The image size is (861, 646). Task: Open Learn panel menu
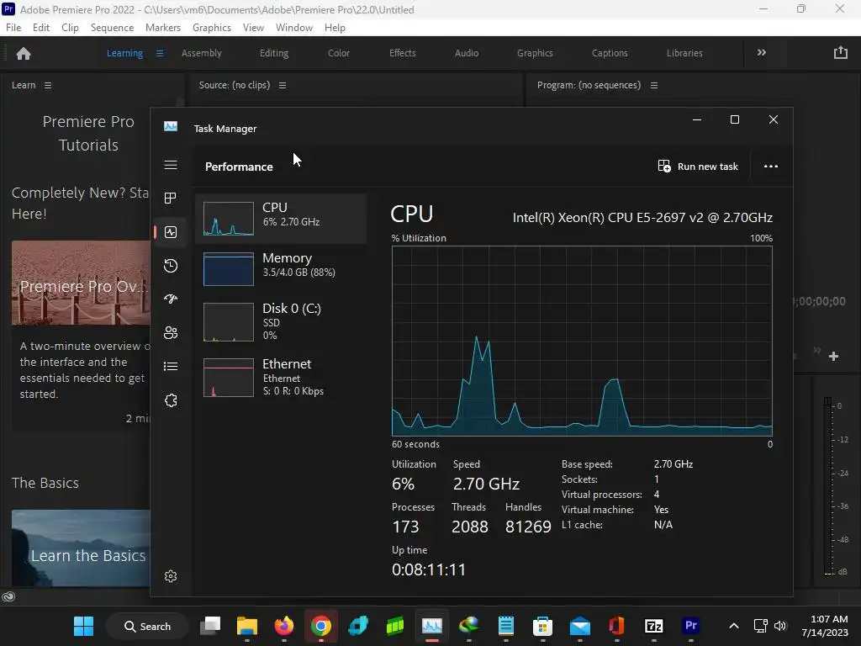coord(48,85)
